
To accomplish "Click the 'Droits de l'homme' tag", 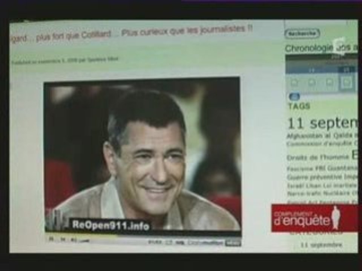I will click(x=318, y=157).
